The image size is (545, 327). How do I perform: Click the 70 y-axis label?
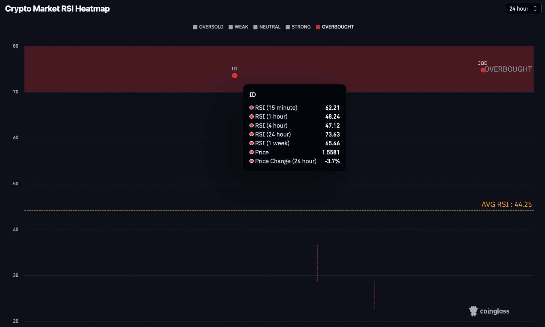(15, 92)
